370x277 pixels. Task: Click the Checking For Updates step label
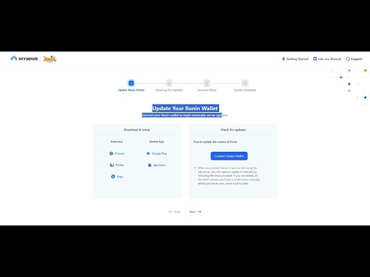[169, 90]
